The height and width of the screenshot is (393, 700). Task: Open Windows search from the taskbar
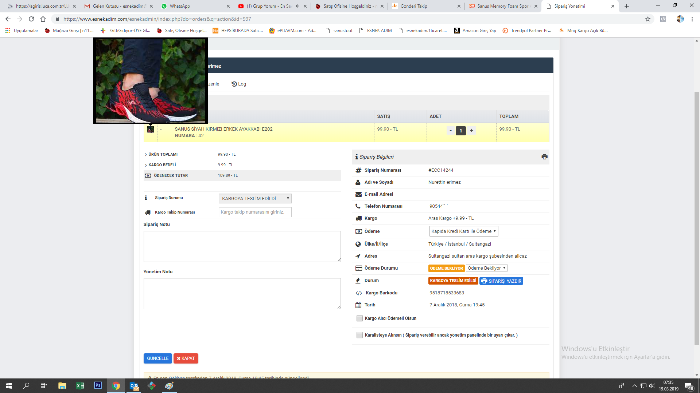(x=26, y=386)
